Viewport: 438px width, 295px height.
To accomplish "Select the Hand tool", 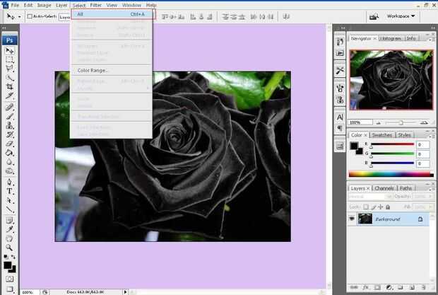I will [9, 238].
